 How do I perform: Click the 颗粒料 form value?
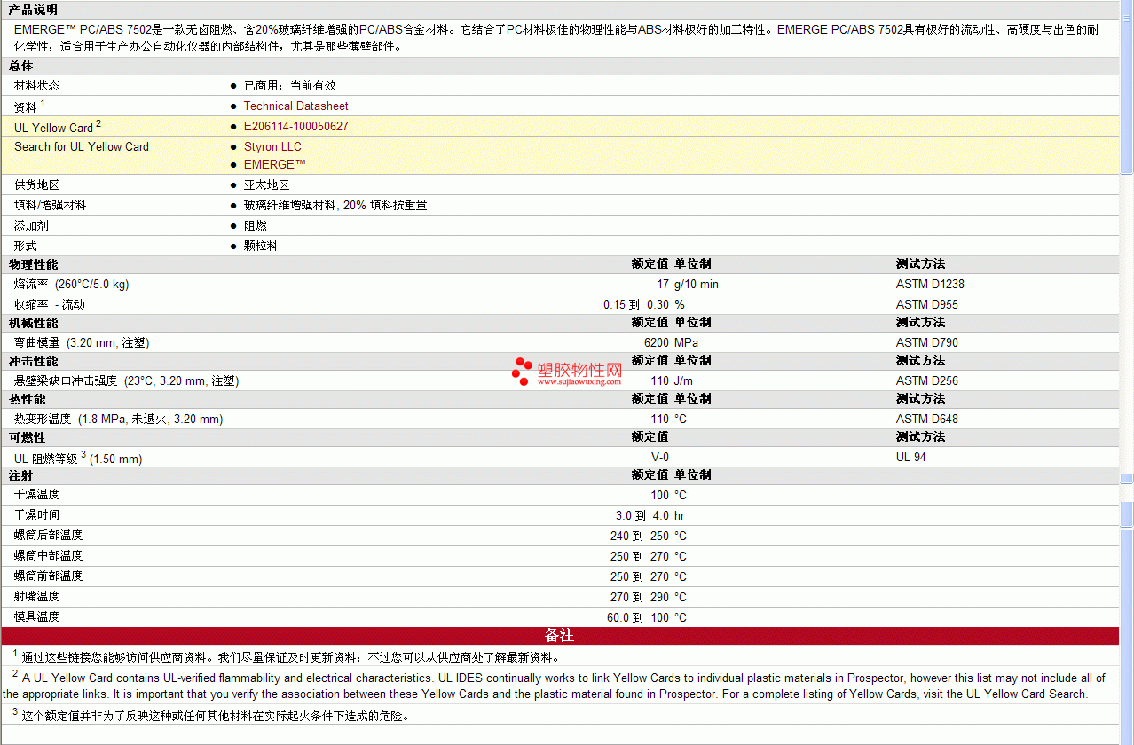pyautogui.click(x=261, y=247)
